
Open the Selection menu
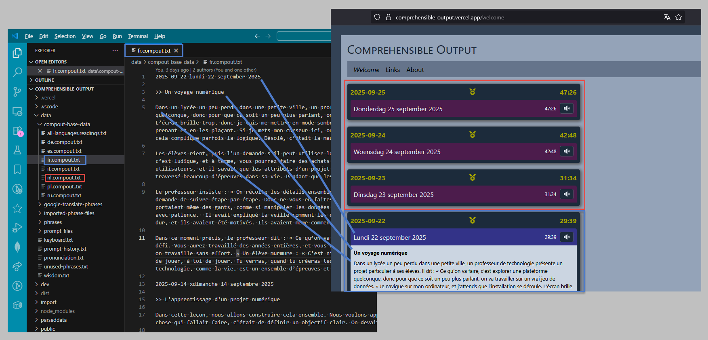pos(65,36)
